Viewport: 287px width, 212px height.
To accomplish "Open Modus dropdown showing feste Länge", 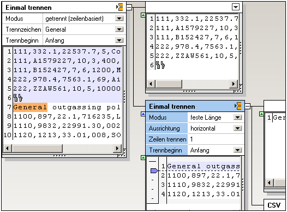I will click(x=238, y=117).
